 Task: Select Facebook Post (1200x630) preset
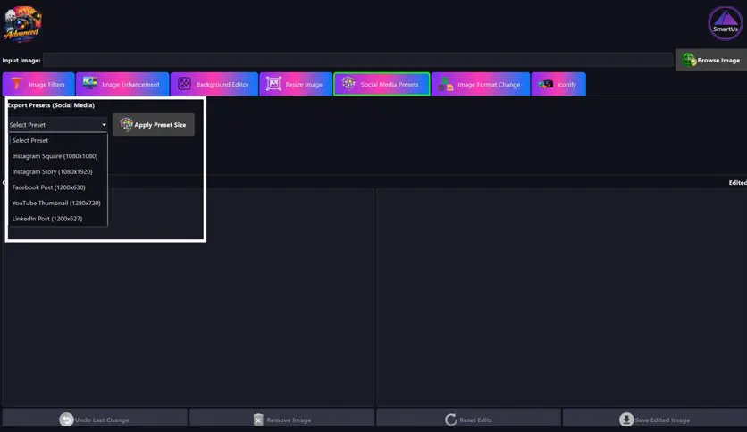coord(58,187)
